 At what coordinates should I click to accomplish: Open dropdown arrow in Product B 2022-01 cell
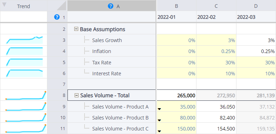[159, 120]
